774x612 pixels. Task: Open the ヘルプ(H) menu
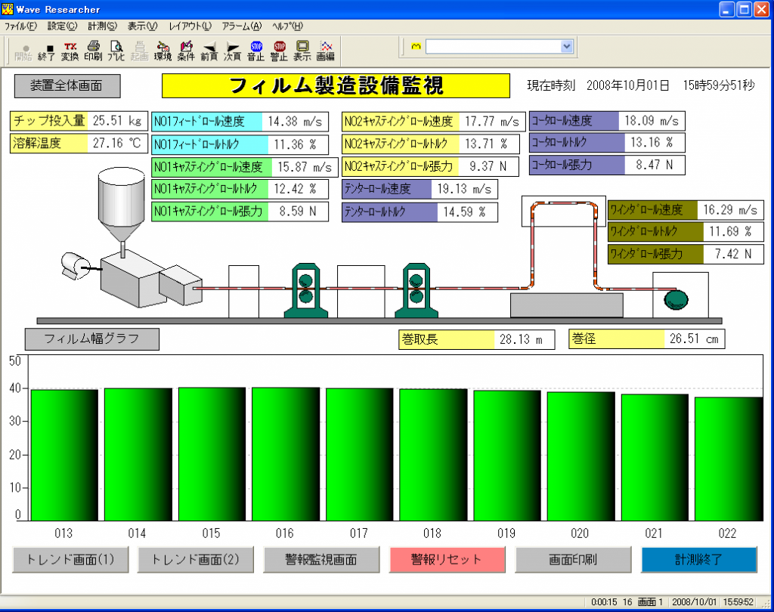[287, 26]
